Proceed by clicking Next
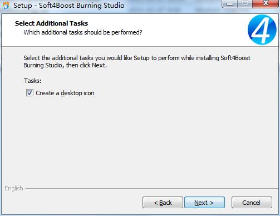The height and width of the screenshot is (216, 280). [x=204, y=203]
